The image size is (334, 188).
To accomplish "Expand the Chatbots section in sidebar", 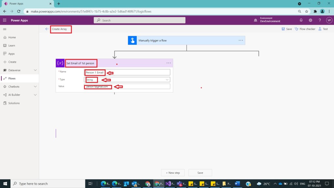I will (35, 86).
